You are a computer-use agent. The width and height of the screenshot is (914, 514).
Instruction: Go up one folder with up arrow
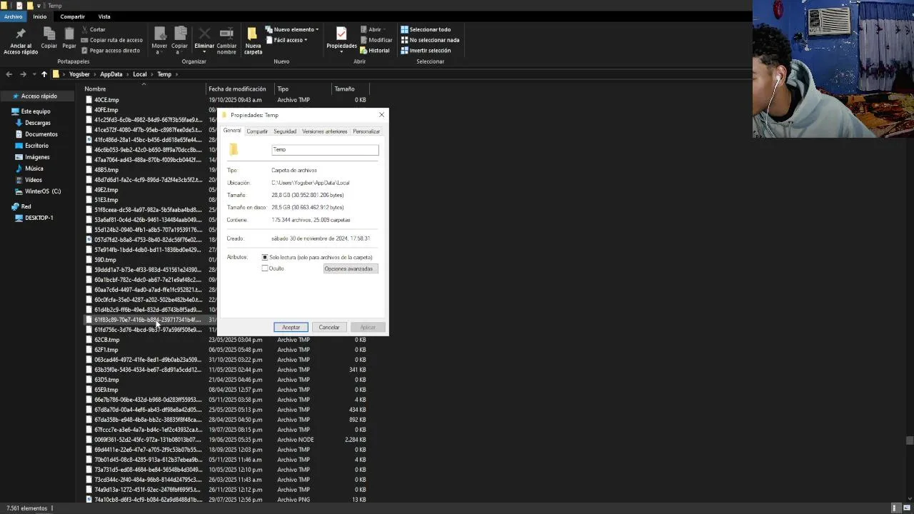pyautogui.click(x=44, y=74)
